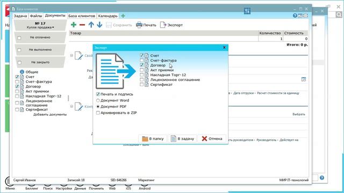Open the mail envelope icon in the title area
344x193 pixels.
[305, 16]
